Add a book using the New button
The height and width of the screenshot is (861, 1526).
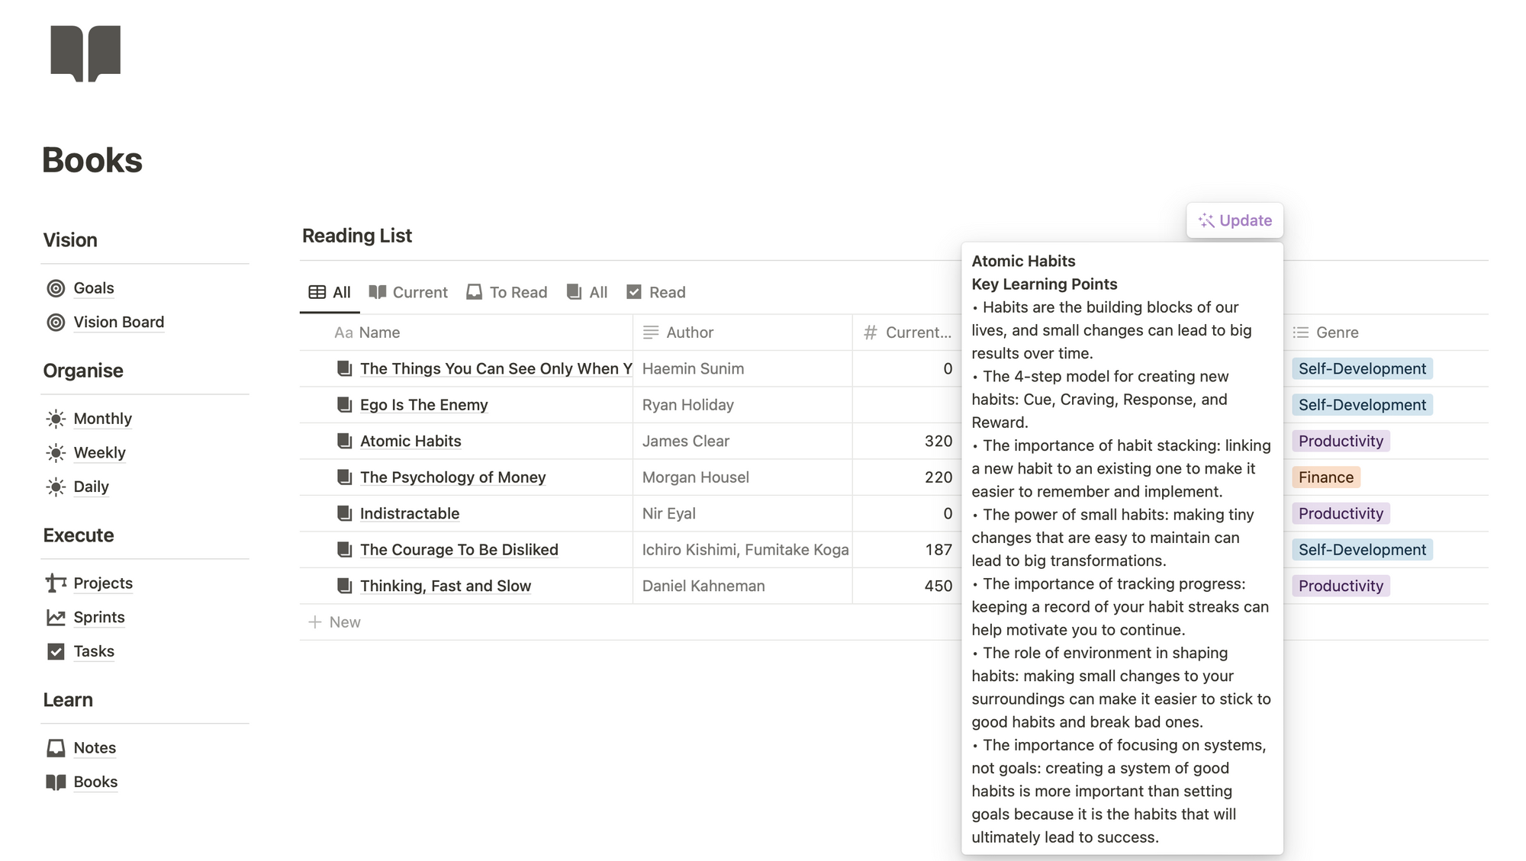pyautogui.click(x=334, y=622)
